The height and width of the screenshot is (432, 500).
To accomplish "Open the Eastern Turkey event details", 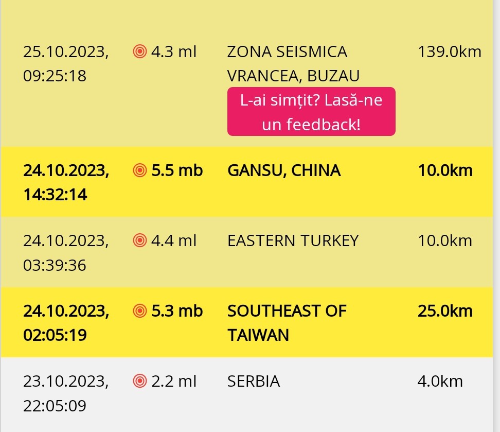I will [x=293, y=240].
